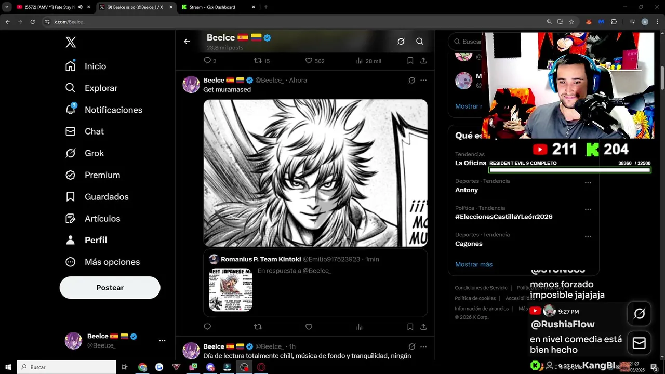Search this profile with magnifier icon
Viewport: 665px width, 374px height.
click(420, 42)
